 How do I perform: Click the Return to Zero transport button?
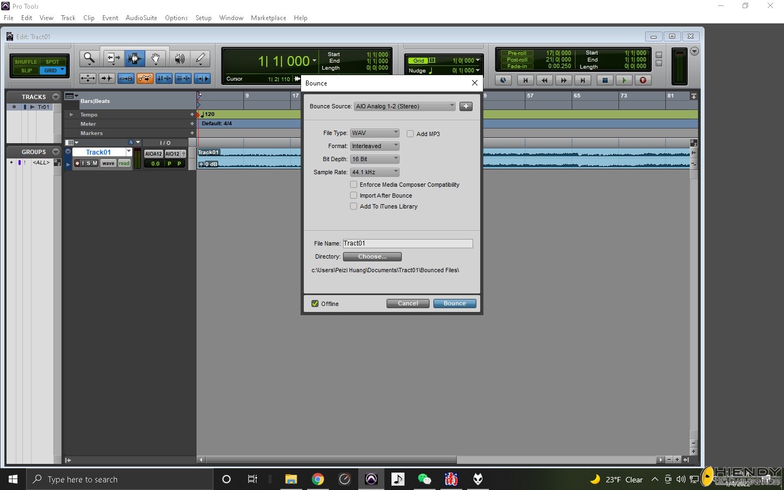(x=525, y=80)
